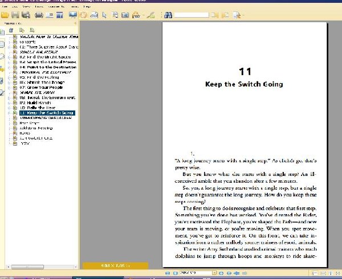Go to previous page using navigation button
342x279 pixels.
click(x=176, y=273)
